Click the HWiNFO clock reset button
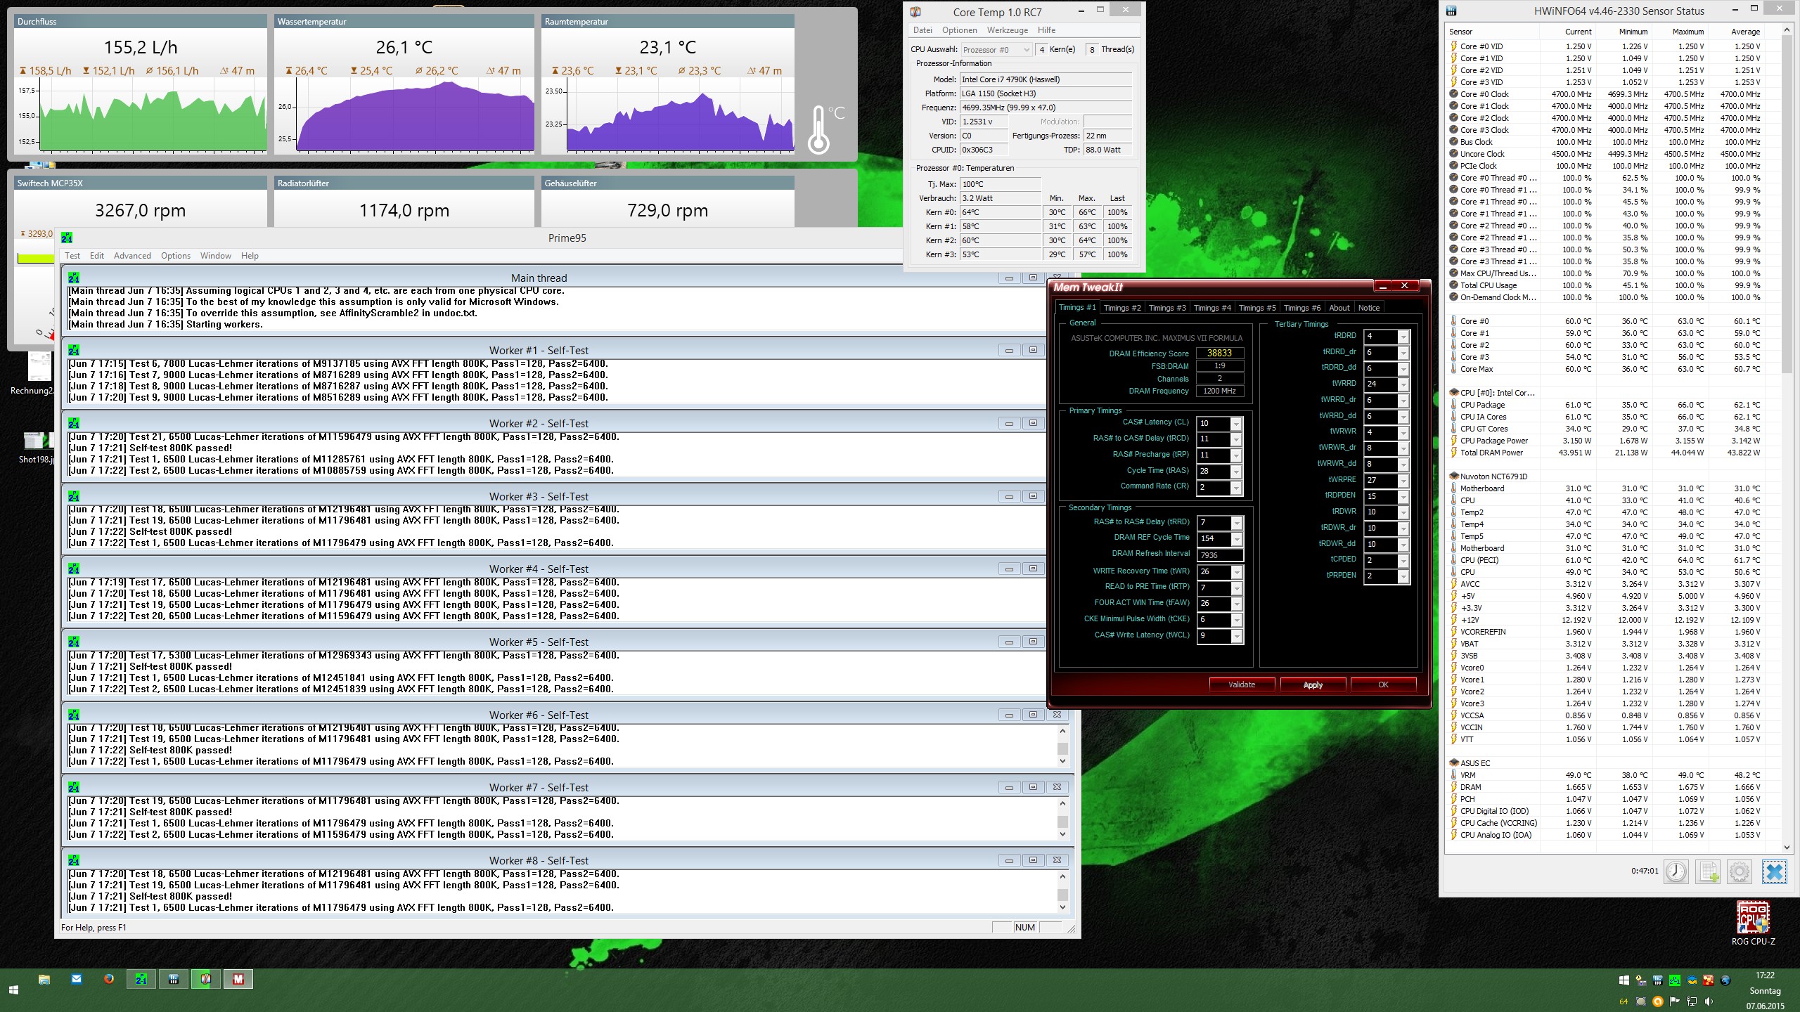Image resolution: width=1800 pixels, height=1012 pixels. point(1676,871)
